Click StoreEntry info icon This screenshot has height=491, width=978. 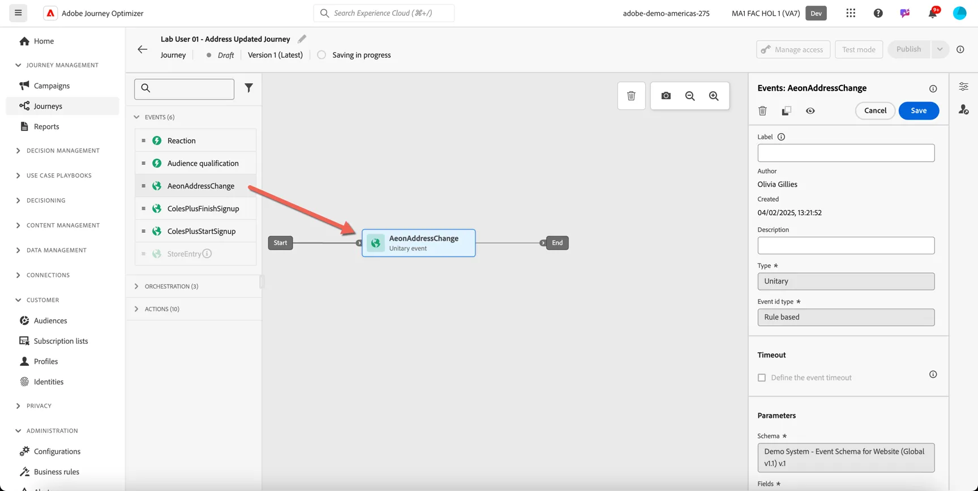(207, 253)
